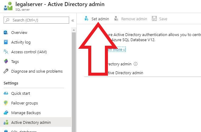Collapse the sidebar with double chevron

[x=73, y=21]
